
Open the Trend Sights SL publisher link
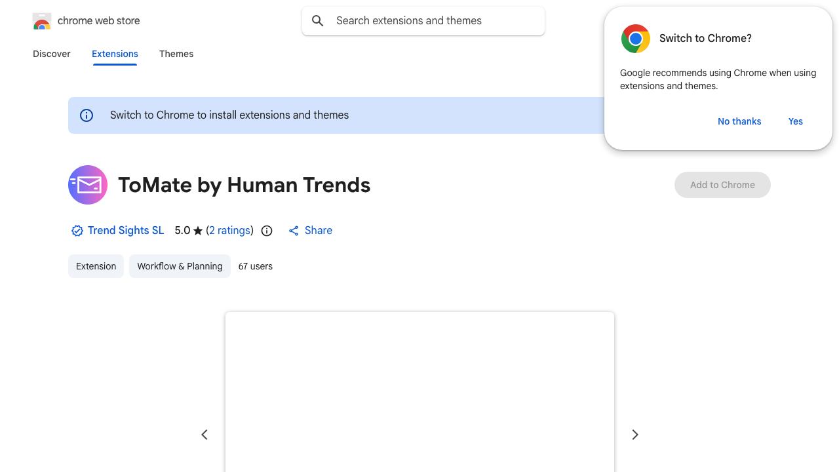126,231
